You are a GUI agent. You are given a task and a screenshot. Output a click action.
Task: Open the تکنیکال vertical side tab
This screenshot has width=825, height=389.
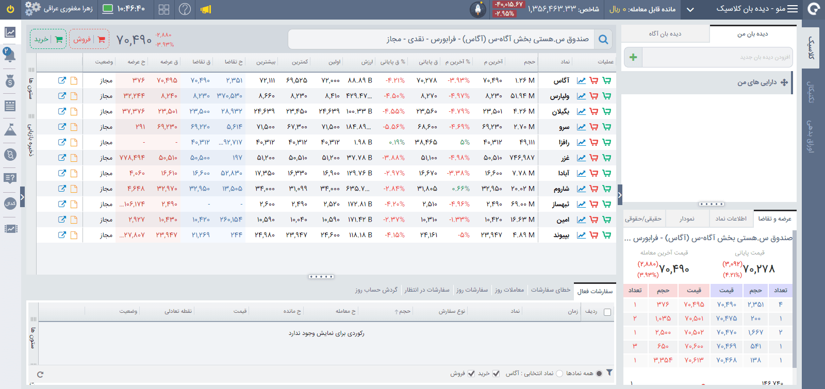pyautogui.click(x=811, y=92)
